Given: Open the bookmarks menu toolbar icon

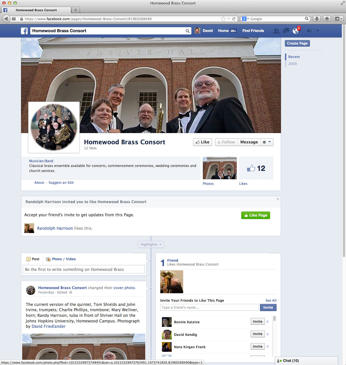Looking at the screenshot, I should coord(338,19).
